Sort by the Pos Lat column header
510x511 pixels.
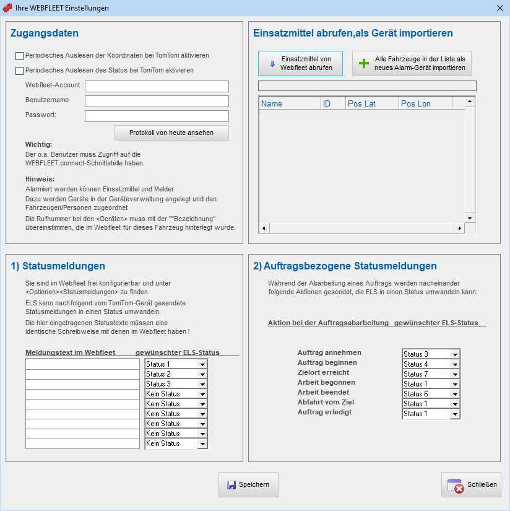pyautogui.click(x=371, y=103)
